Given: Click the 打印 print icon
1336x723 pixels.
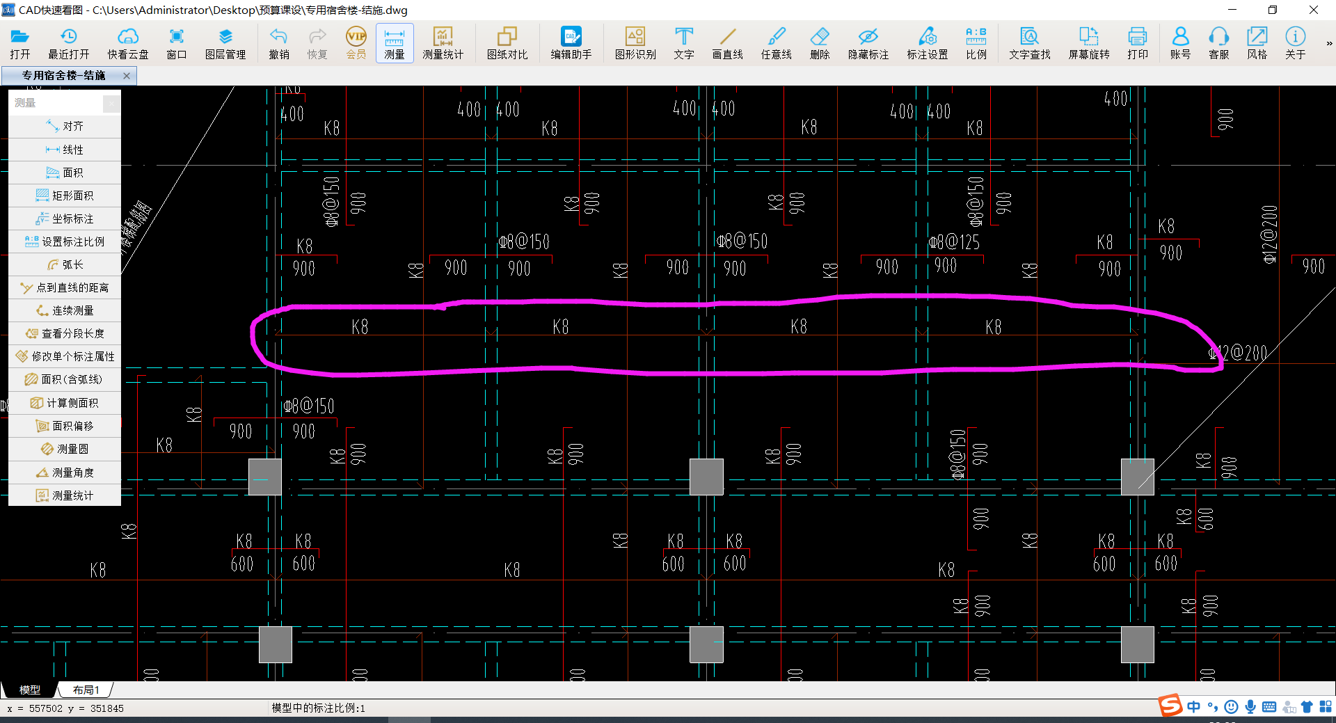Looking at the screenshot, I should pos(1138,43).
